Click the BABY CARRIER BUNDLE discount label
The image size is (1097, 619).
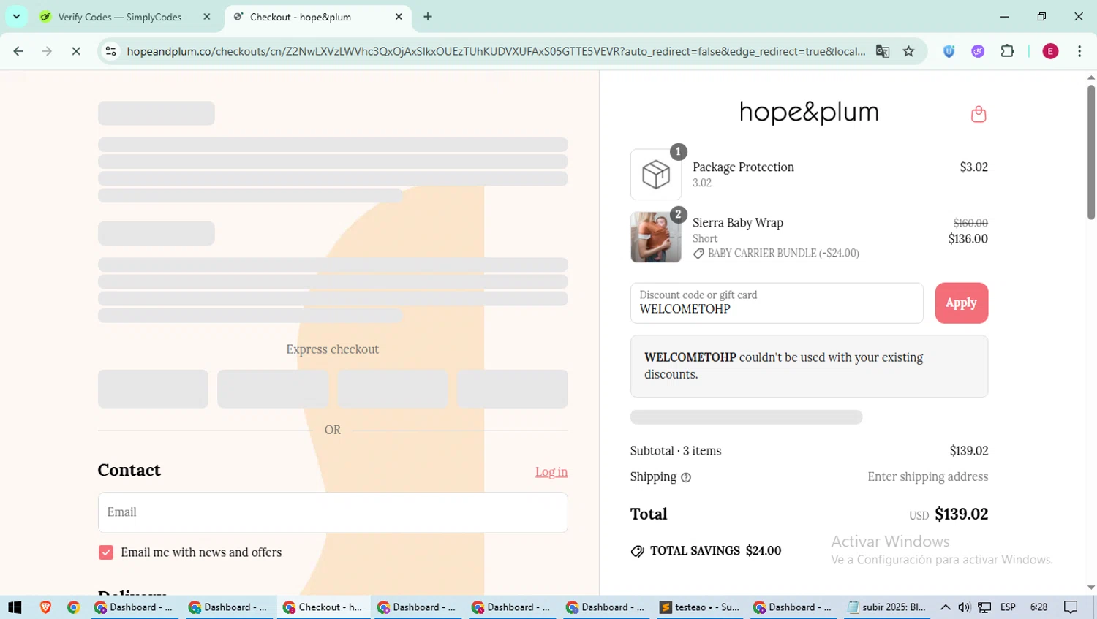tap(776, 254)
